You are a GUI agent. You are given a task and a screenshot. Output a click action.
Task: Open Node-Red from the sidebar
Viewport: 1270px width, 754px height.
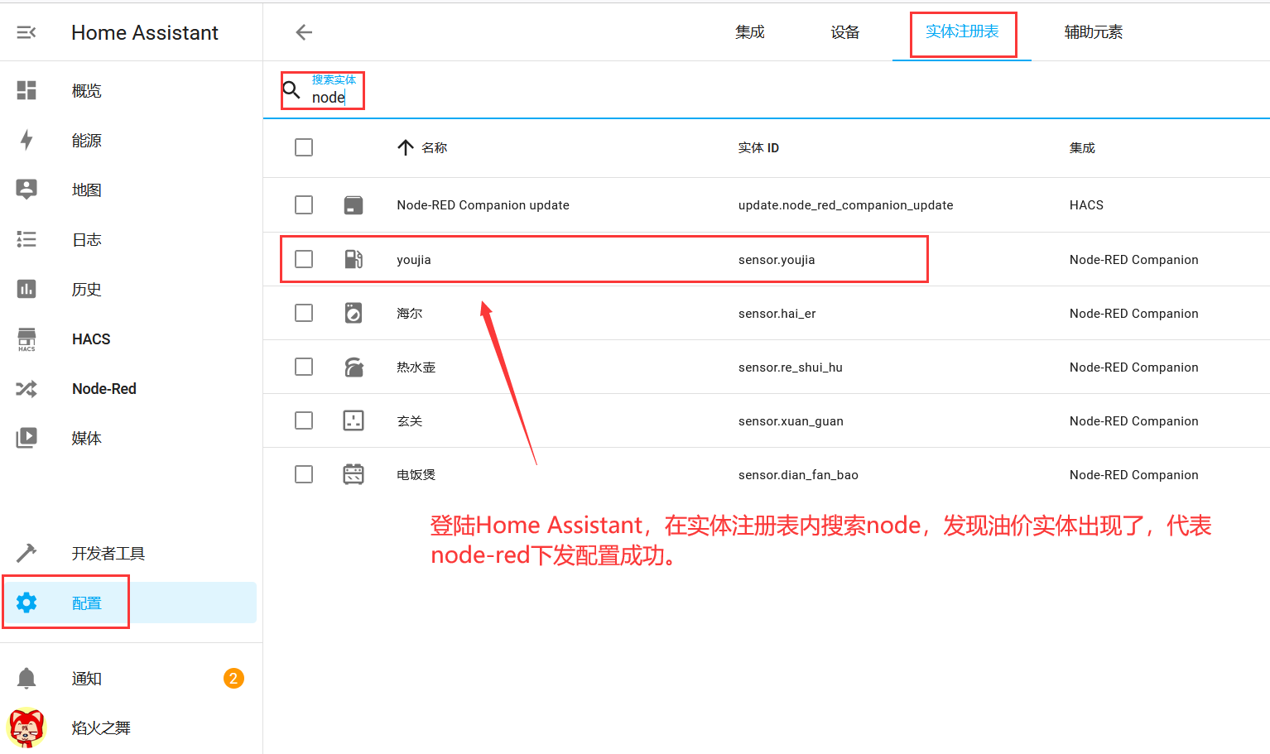103,389
